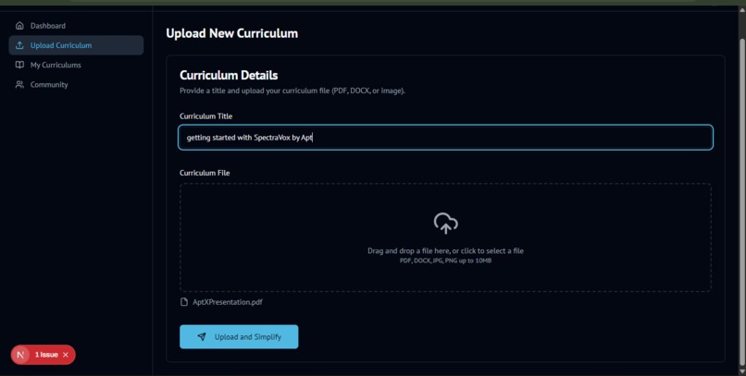This screenshot has width=746, height=376.
Task: Click the AptXPresentation.pdf file icon
Action: (x=184, y=302)
